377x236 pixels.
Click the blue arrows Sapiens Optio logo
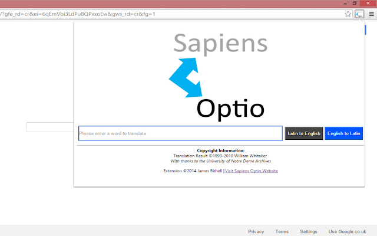(x=186, y=77)
